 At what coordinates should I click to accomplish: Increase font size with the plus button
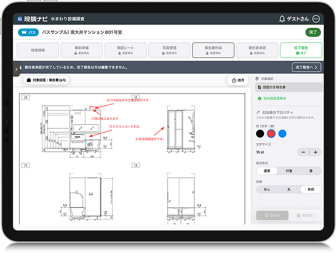click(315, 152)
